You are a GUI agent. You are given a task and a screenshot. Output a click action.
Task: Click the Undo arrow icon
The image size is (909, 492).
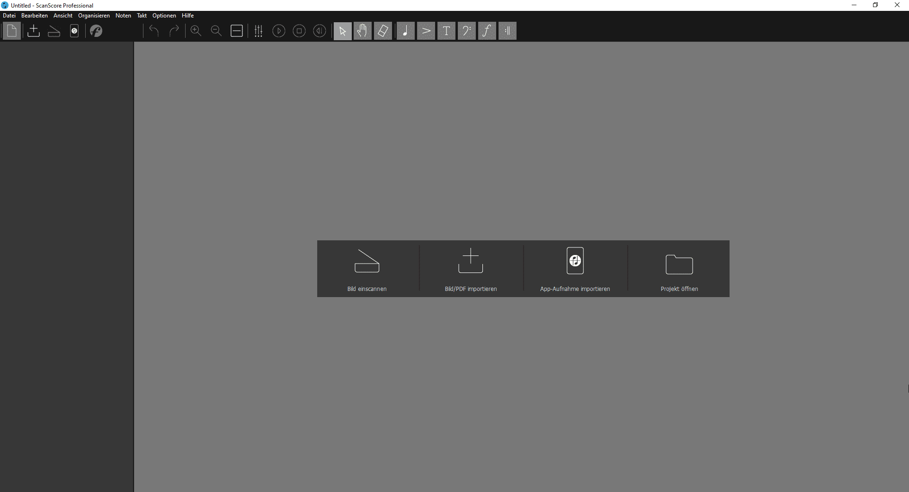154,31
